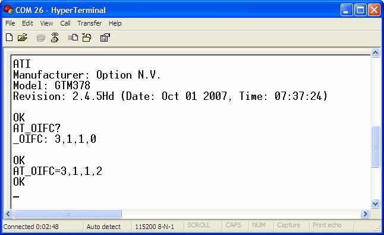
Task: Click the horizontal scrollbar right arrow
Action: coord(365,214)
